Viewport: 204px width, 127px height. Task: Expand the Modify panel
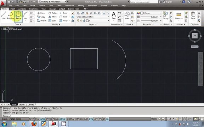coord(56,24)
